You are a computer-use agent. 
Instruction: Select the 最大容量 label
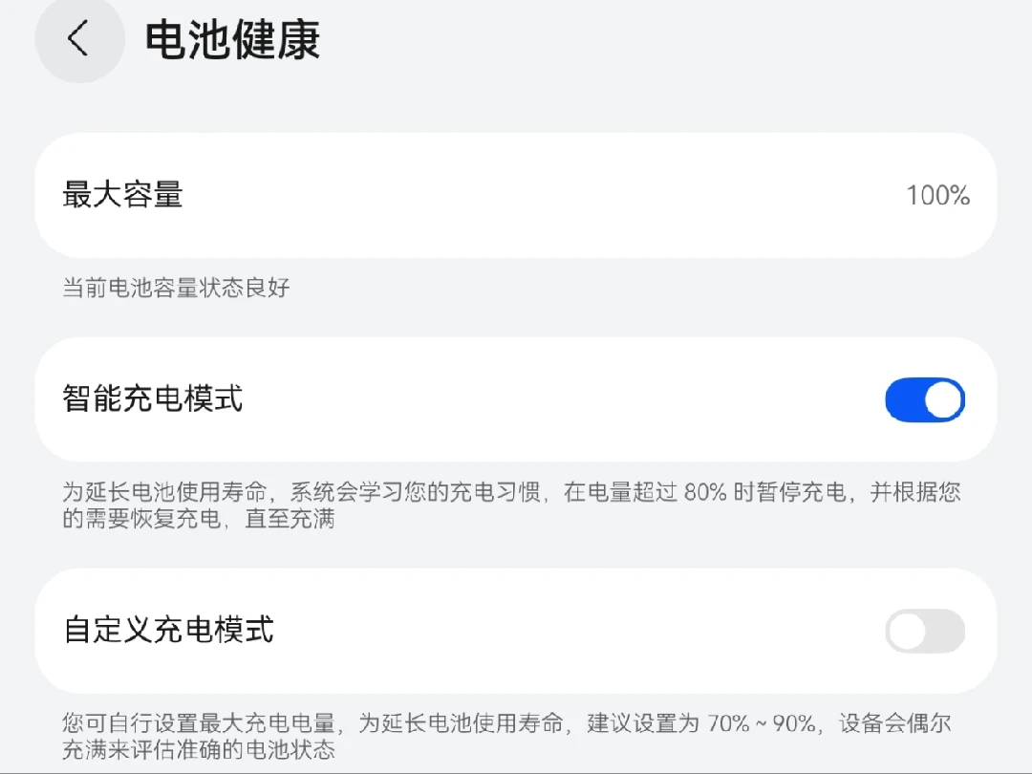(122, 195)
